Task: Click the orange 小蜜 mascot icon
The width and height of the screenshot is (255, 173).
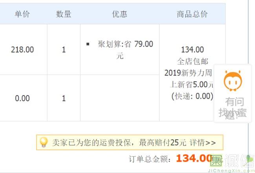Action: pyautogui.click(x=233, y=81)
